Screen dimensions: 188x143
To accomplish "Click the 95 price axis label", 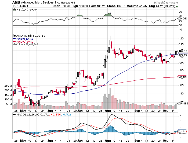I will click(x=182, y=70).
